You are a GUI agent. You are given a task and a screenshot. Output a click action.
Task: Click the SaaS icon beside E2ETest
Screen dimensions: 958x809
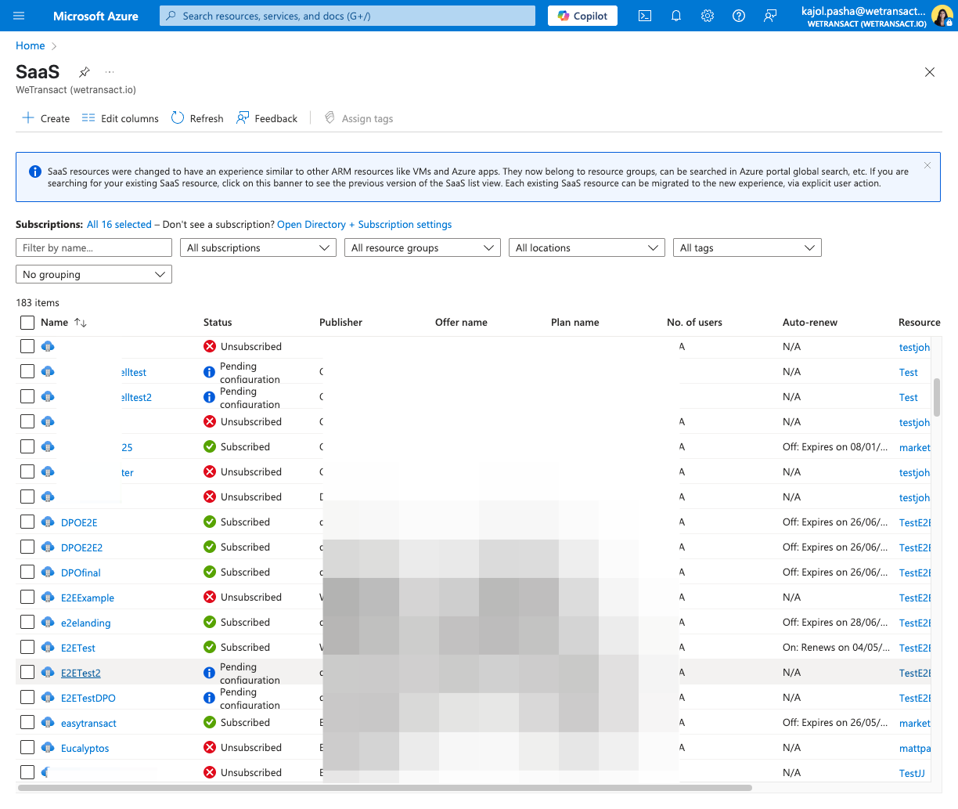click(48, 647)
